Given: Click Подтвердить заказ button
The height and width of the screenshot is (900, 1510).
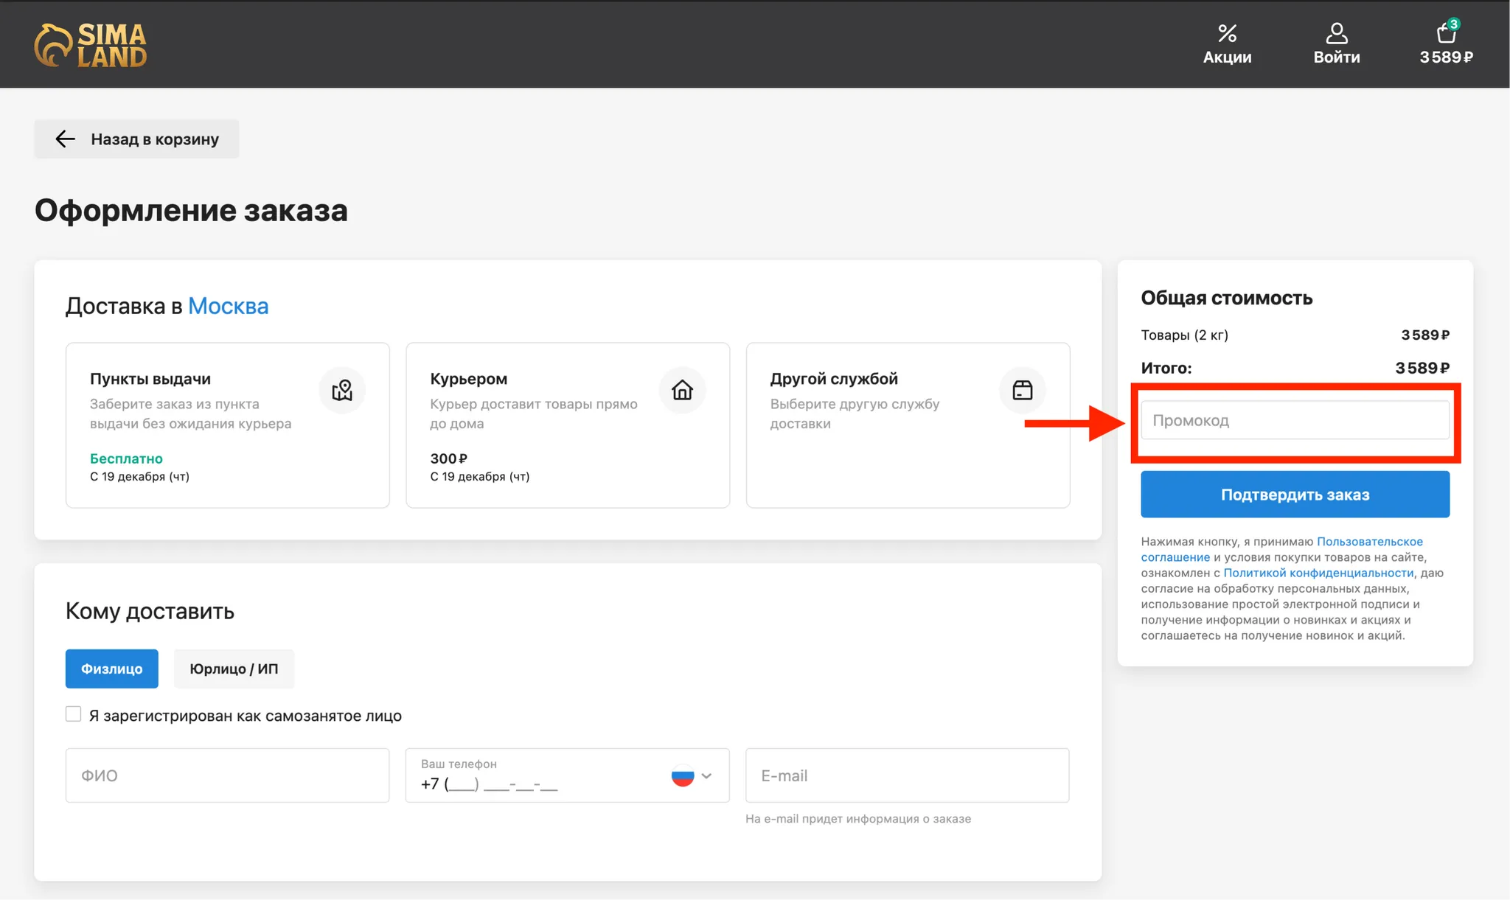Looking at the screenshot, I should (x=1295, y=494).
